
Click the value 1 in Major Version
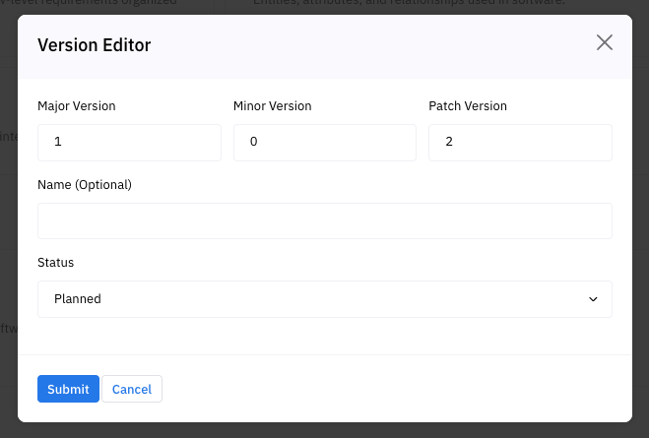58,142
